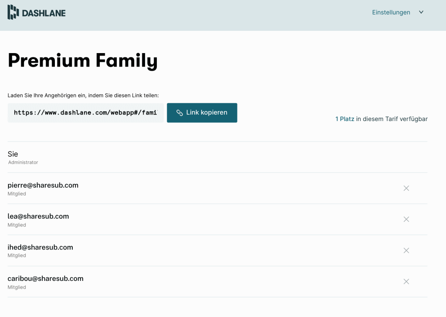
Task: Click the Mitglied label under pierre@sharesub.com
Action: tap(17, 194)
